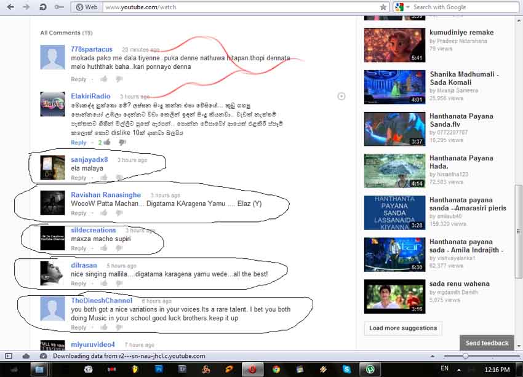Click the 12:16 PM taskbar clock
This screenshot has width=523, height=377.
click(497, 370)
